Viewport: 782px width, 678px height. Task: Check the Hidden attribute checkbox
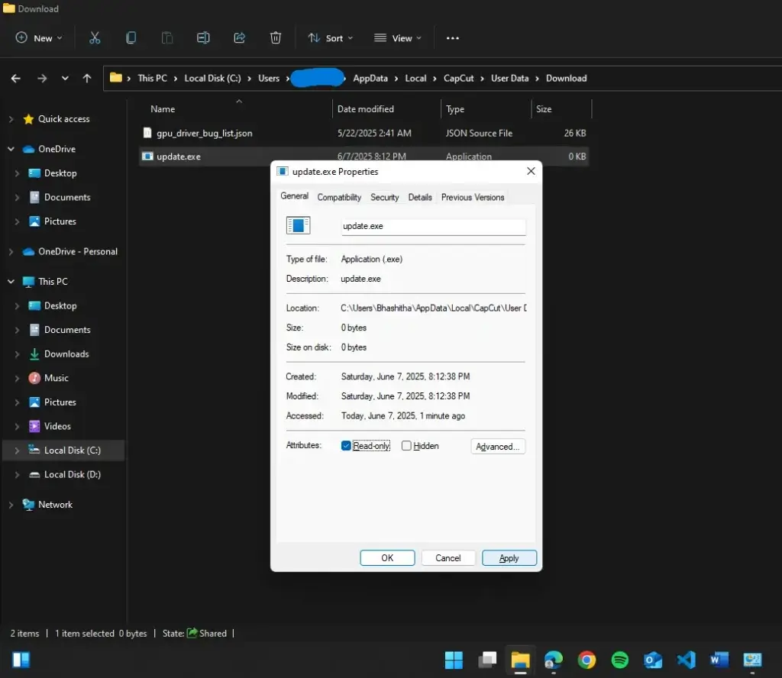click(406, 446)
